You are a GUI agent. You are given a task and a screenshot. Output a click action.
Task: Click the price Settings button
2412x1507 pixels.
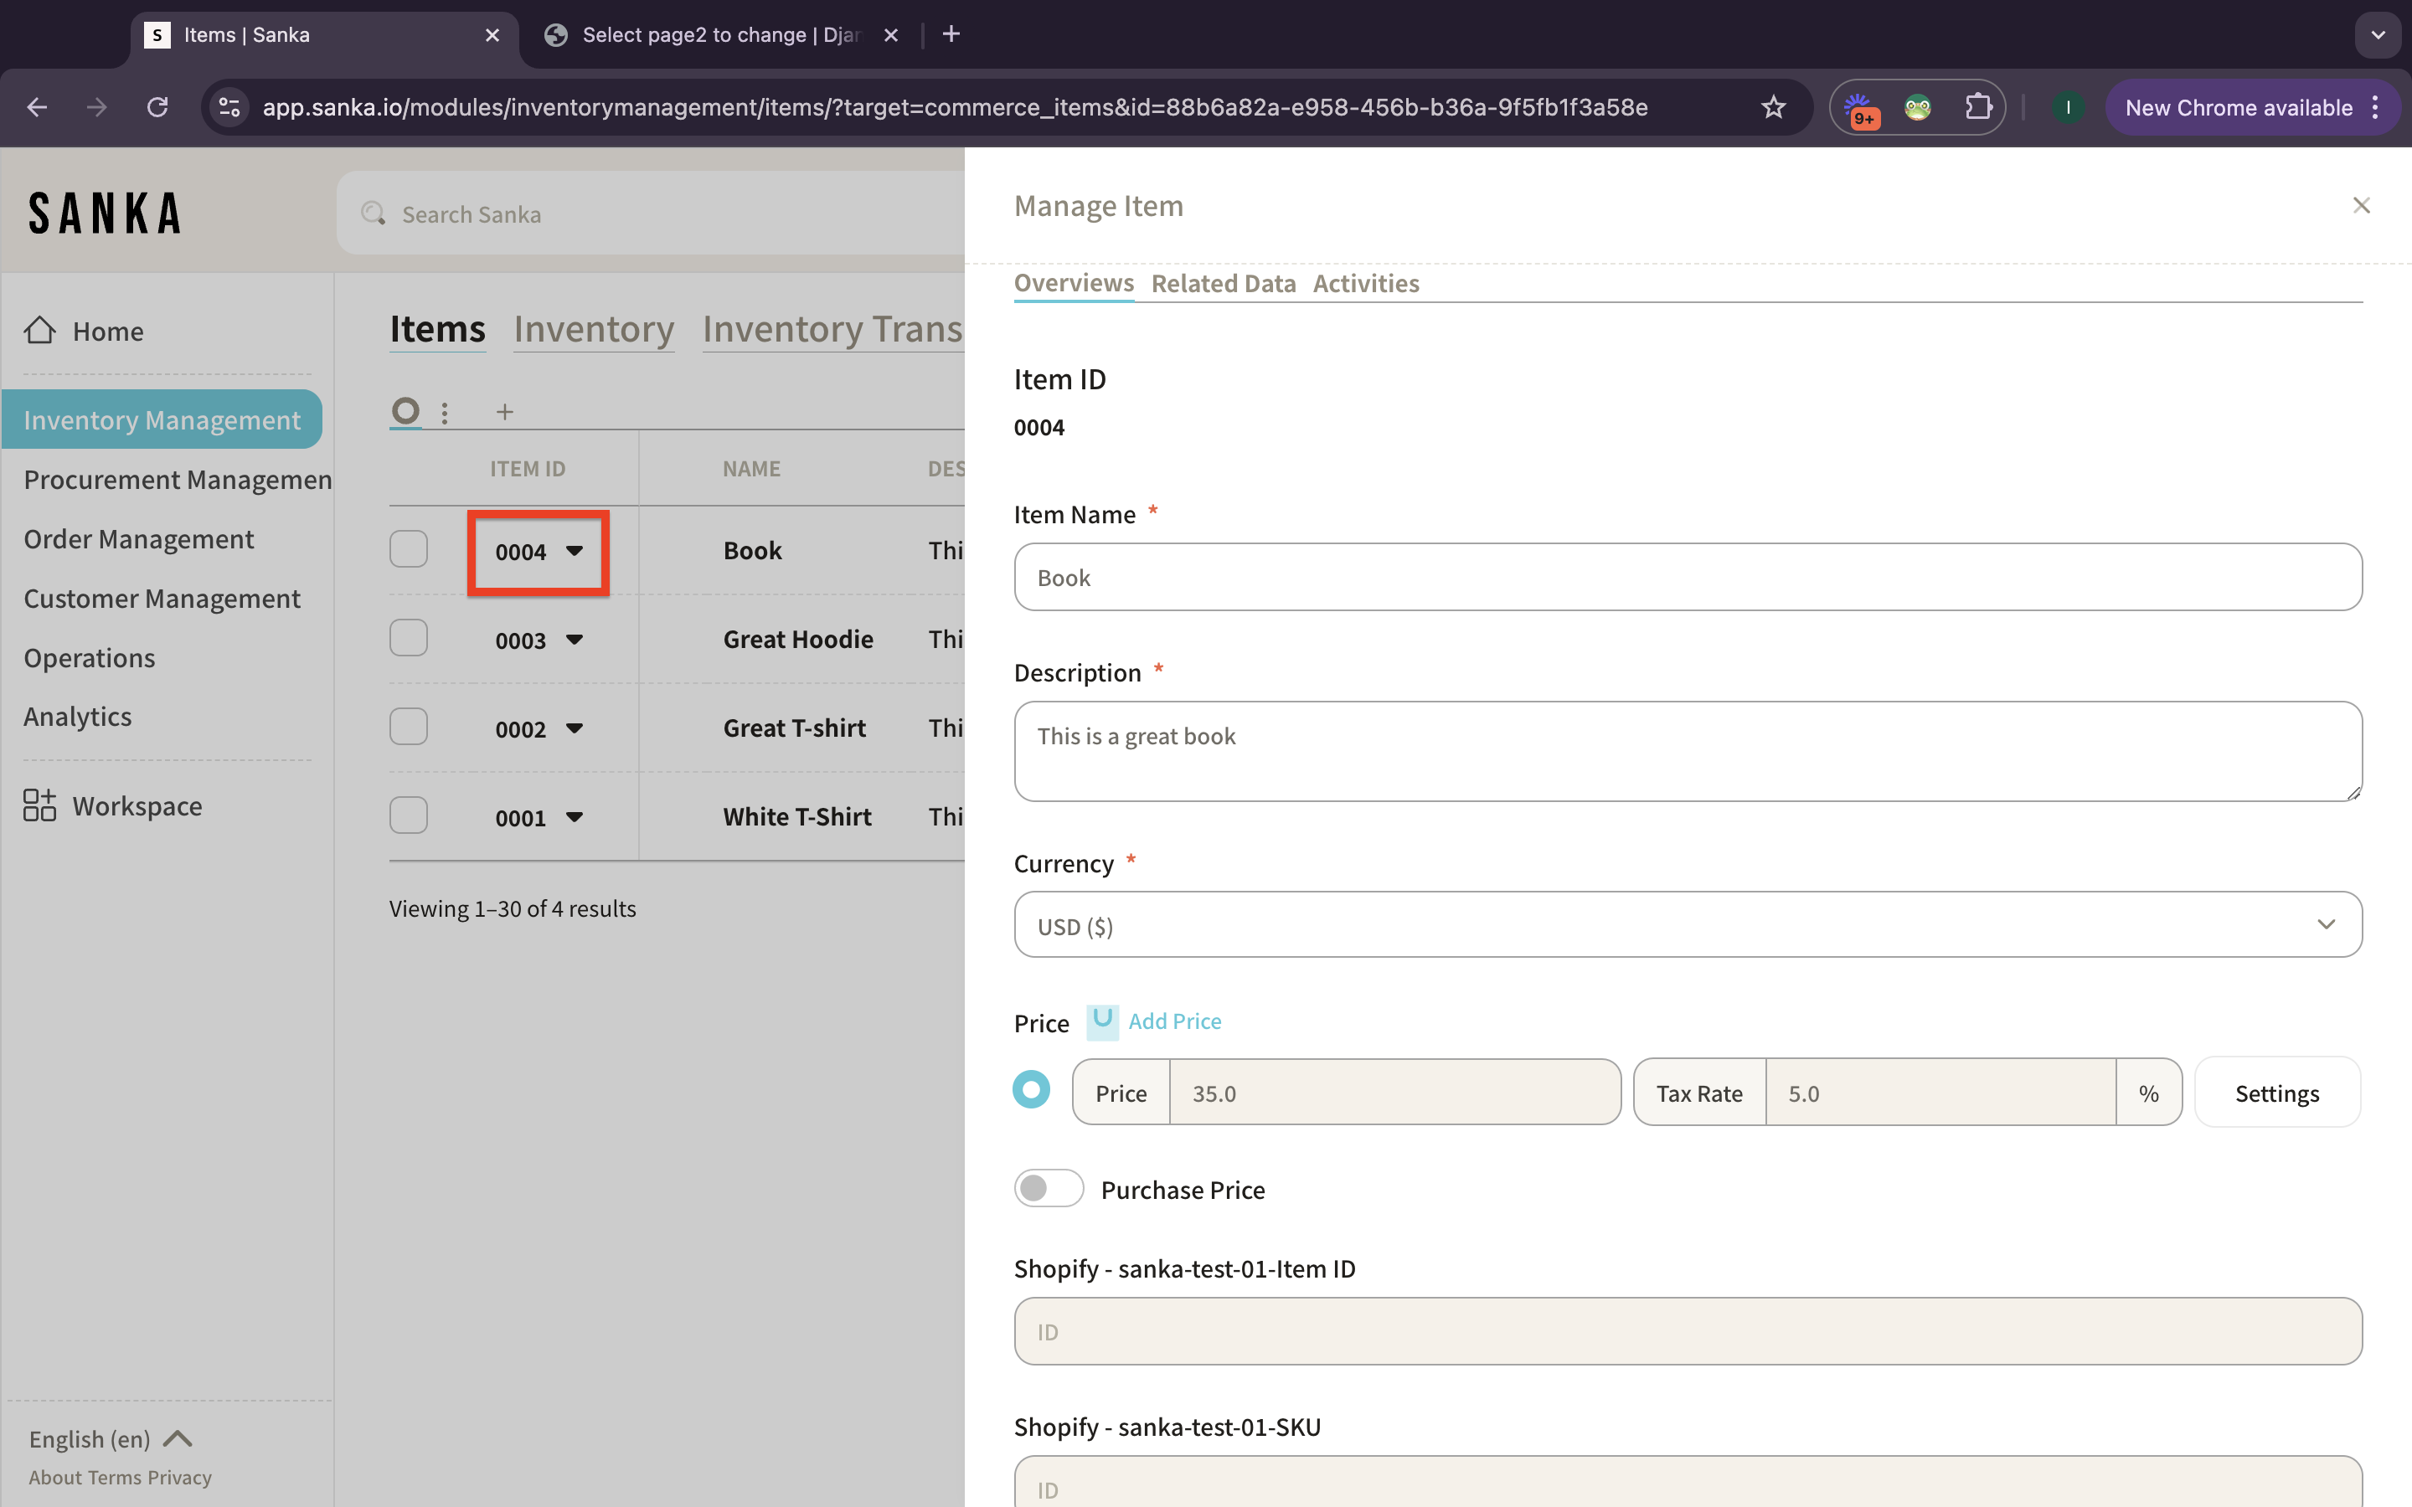[2276, 1093]
